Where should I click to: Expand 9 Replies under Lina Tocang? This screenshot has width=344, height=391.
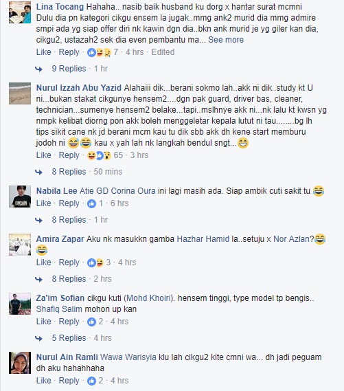point(69,69)
